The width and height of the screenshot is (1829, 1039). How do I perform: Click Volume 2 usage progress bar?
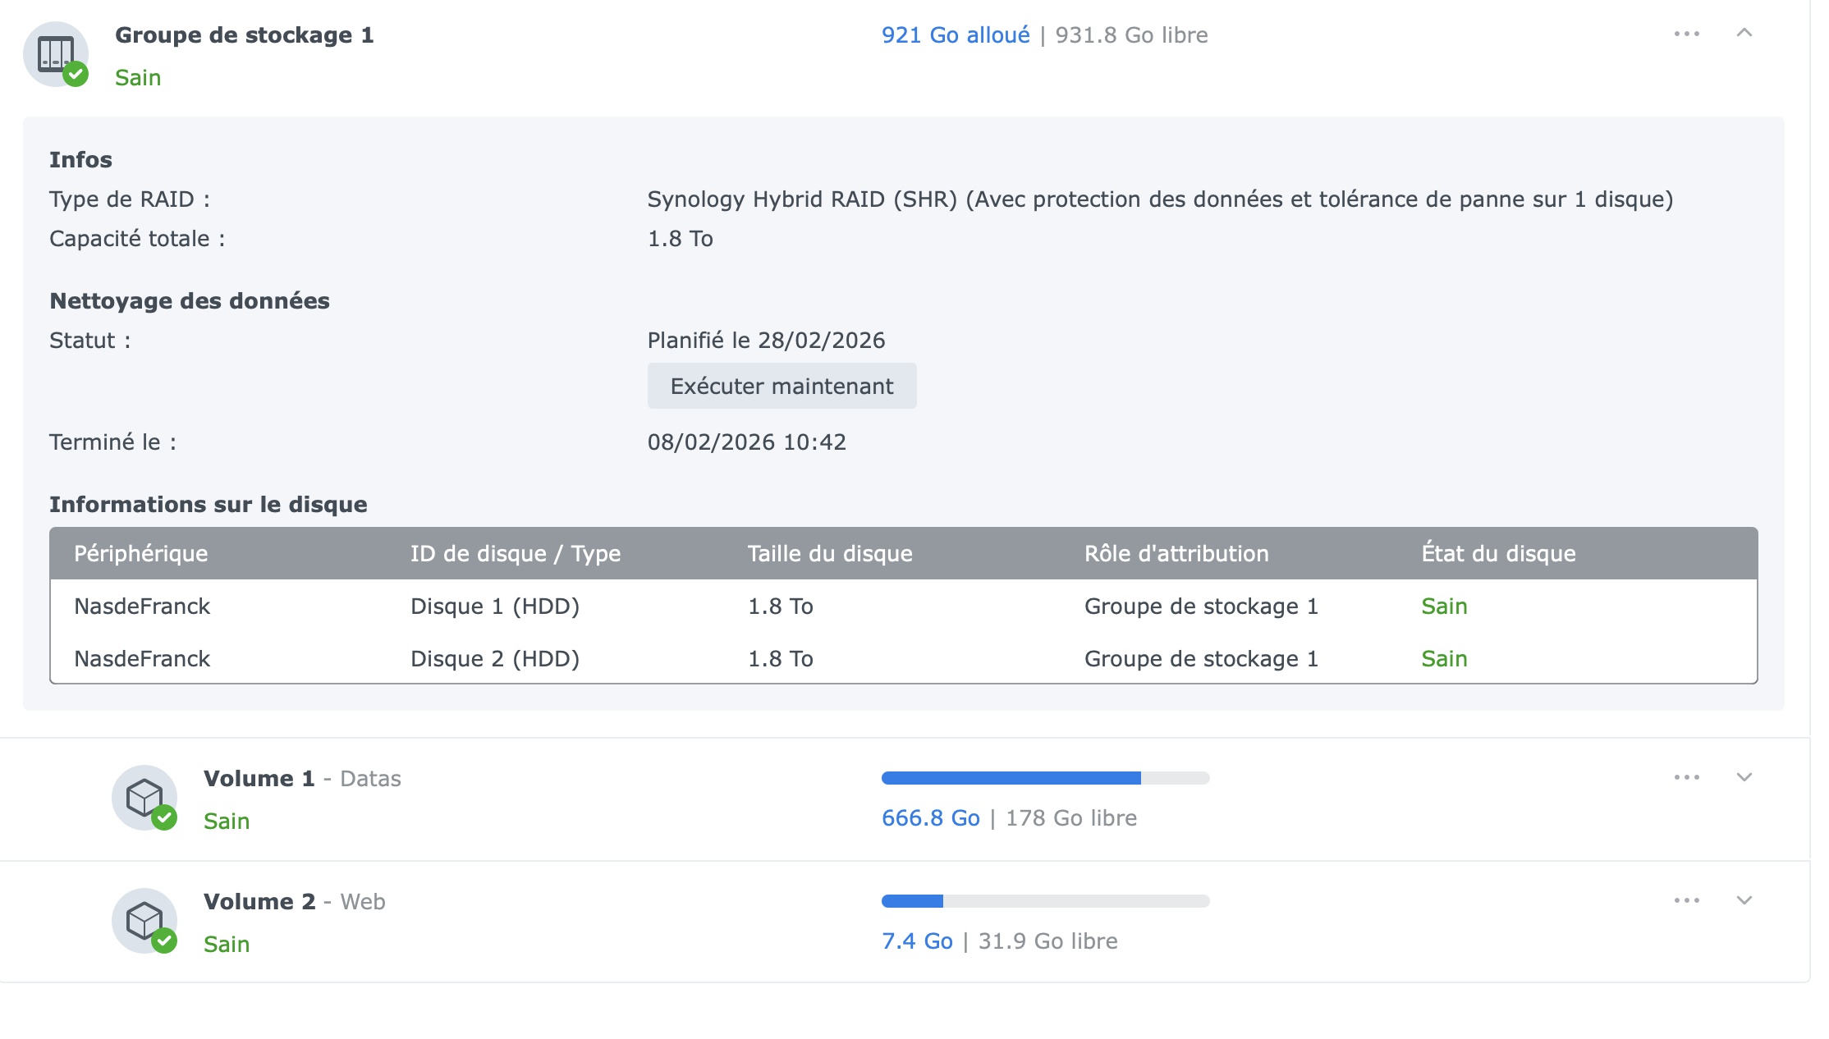pos(1045,901)
